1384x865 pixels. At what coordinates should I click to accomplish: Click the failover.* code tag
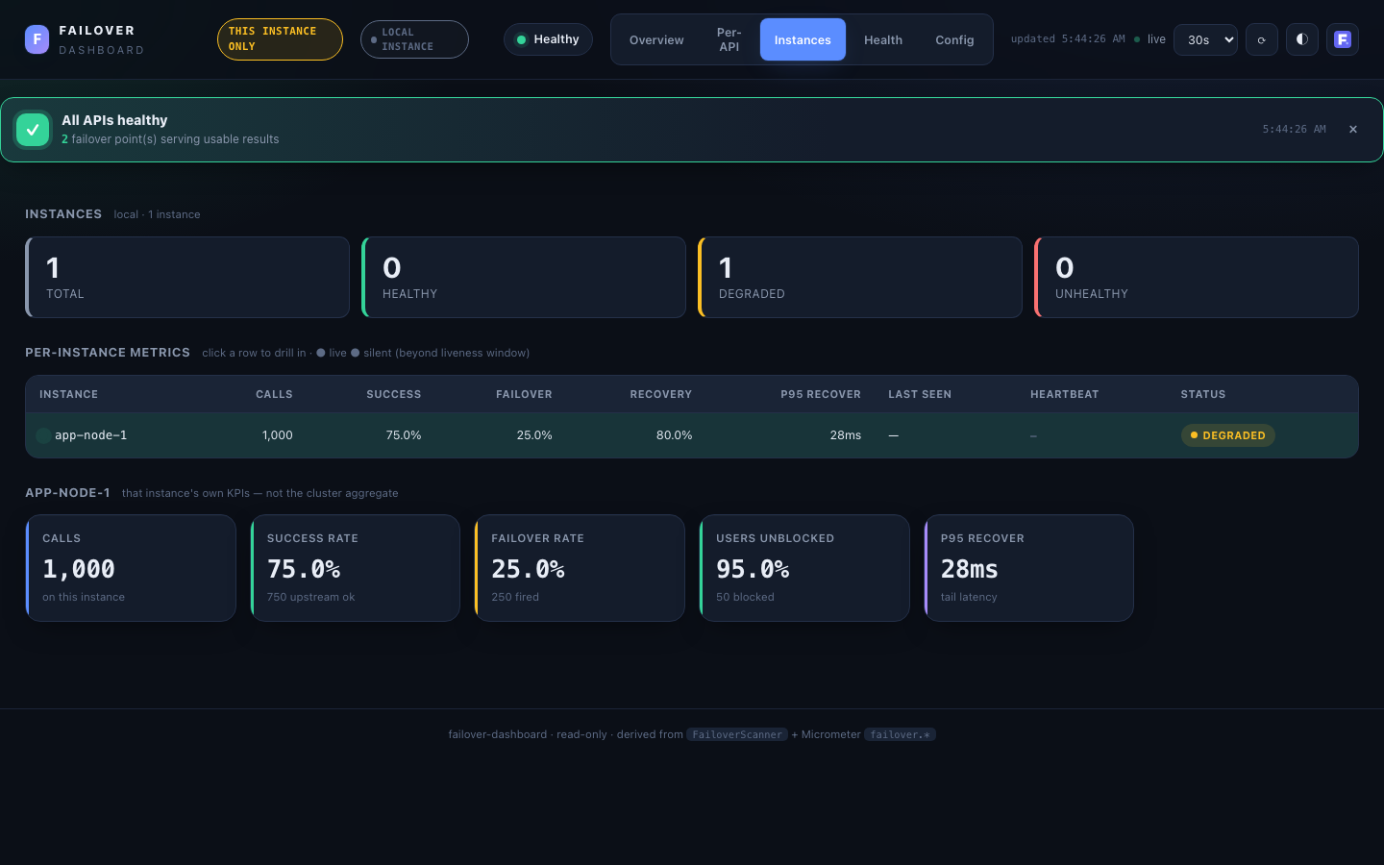(x=900, y=734)
